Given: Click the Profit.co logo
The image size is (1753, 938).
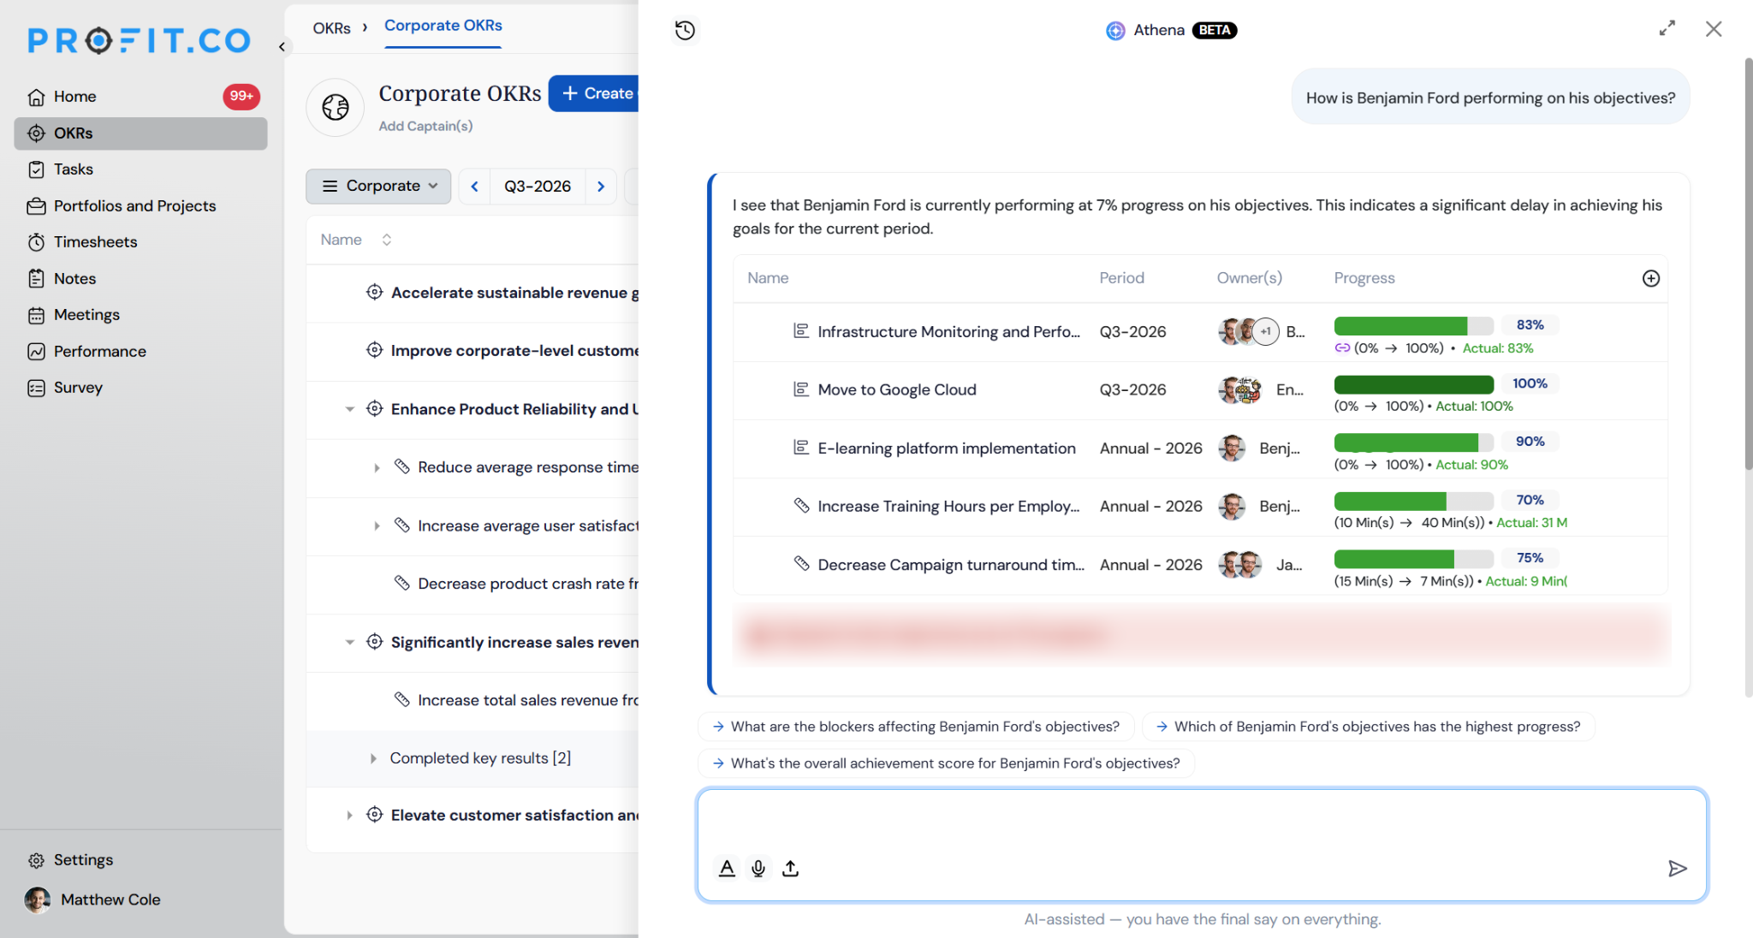Looking at the screenshot, I should pyautogui.click(x=139, y=40).
